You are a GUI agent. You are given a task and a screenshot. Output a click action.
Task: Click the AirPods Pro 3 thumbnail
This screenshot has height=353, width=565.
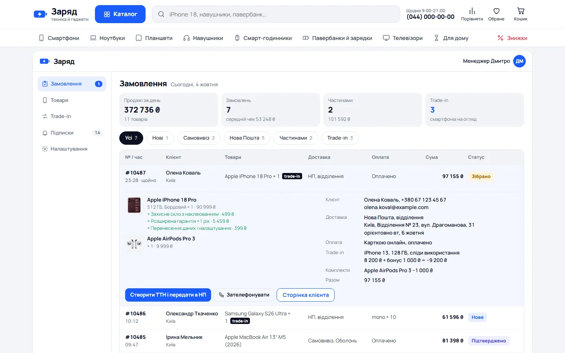point(134,244)
